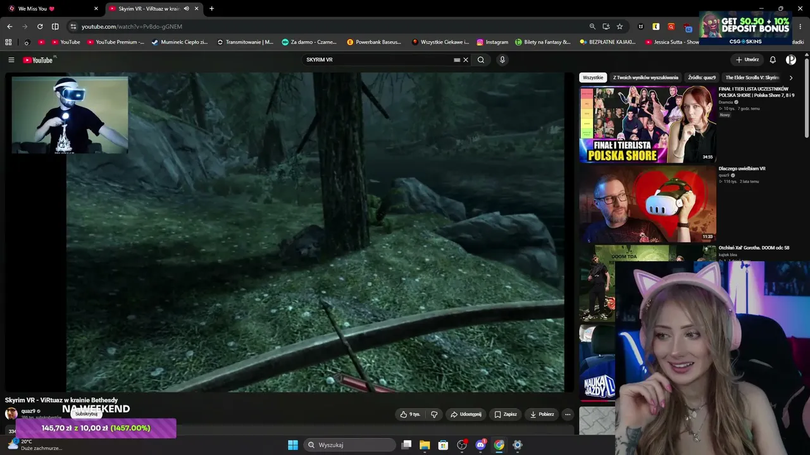Open the apps grid in bookmarks bar

click(x=8, y=42)
